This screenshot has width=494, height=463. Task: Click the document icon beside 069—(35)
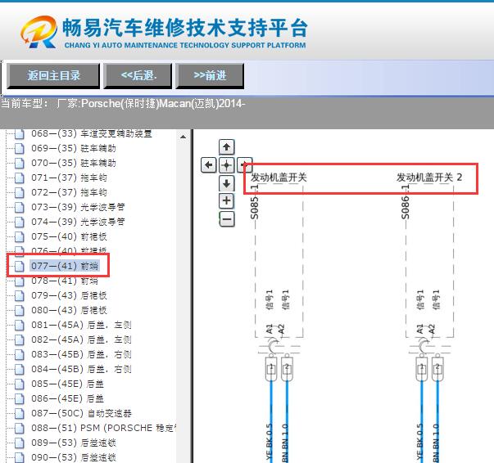coord(19,148)
